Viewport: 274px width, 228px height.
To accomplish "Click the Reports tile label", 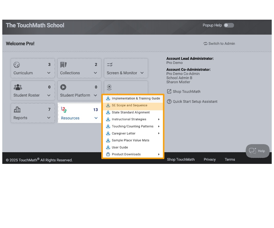I will tap(20, 118).
